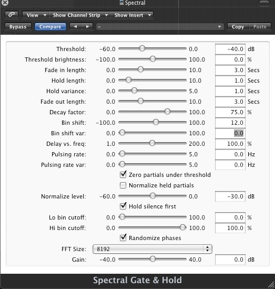Click the Hi bin cutoff value field
This screenshot has height=289, width=275.
point(230,228)
